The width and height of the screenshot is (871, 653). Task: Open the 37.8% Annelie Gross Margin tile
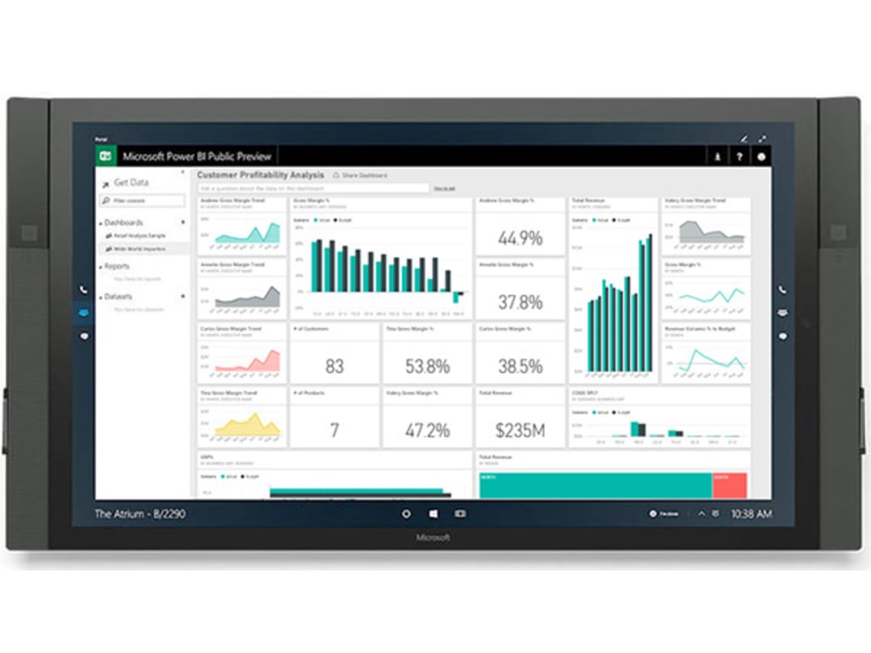[x=520, y=290]
